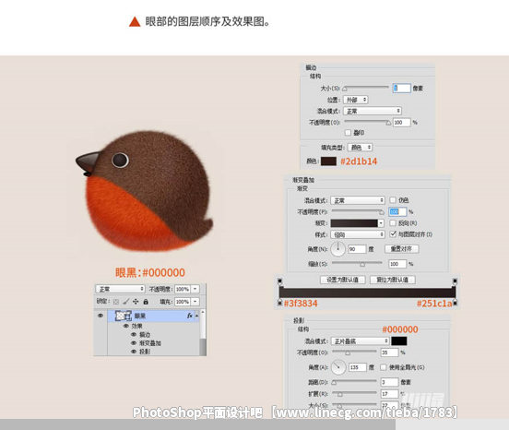Screen dimensions: 509x430
Task: Uncheck 与图层对齐 align with layer checkbox
Action: point(393,233)
